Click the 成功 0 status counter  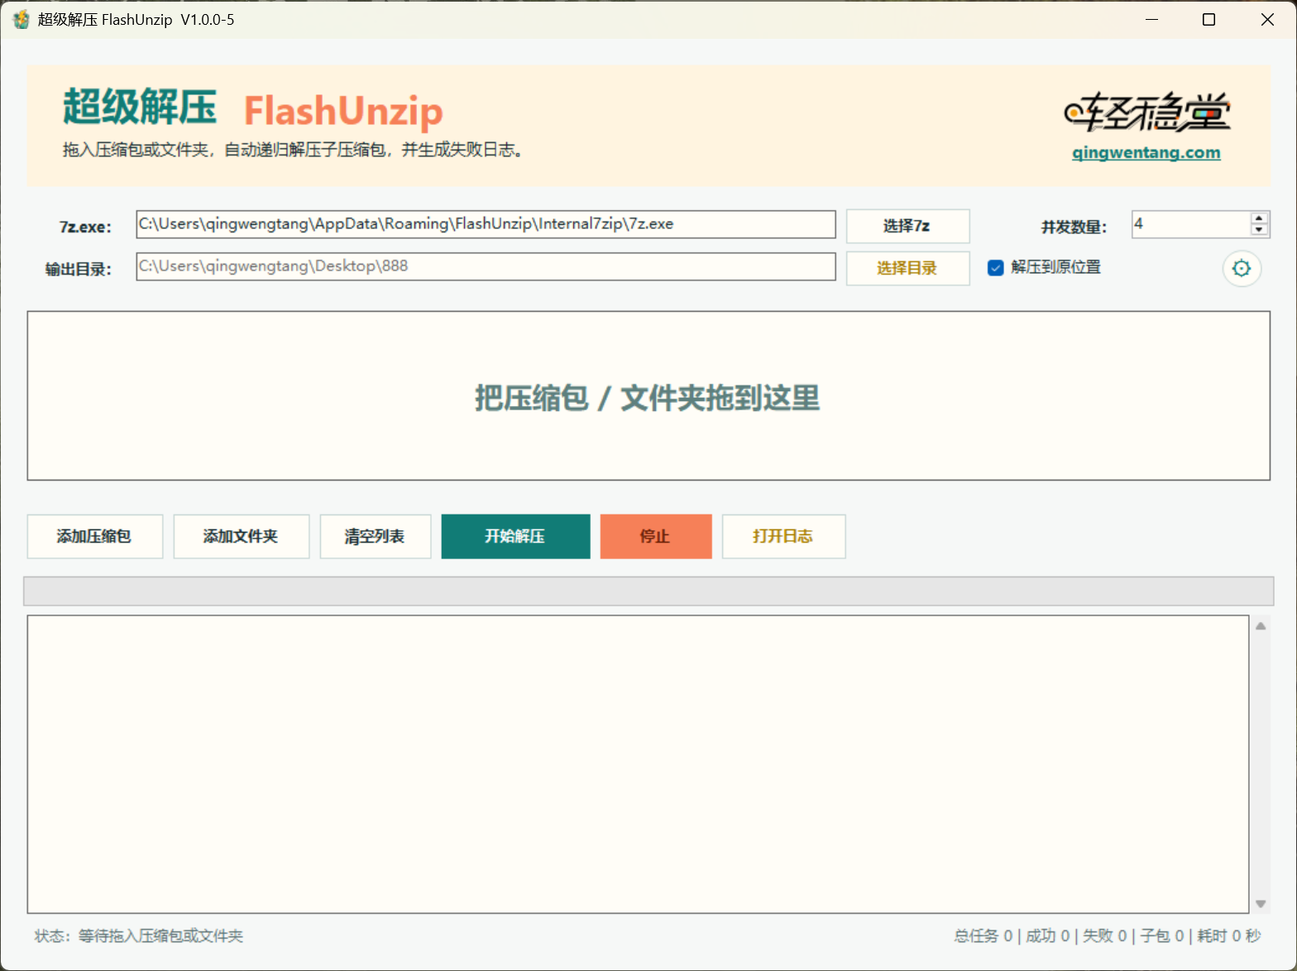coord(1048,936)
